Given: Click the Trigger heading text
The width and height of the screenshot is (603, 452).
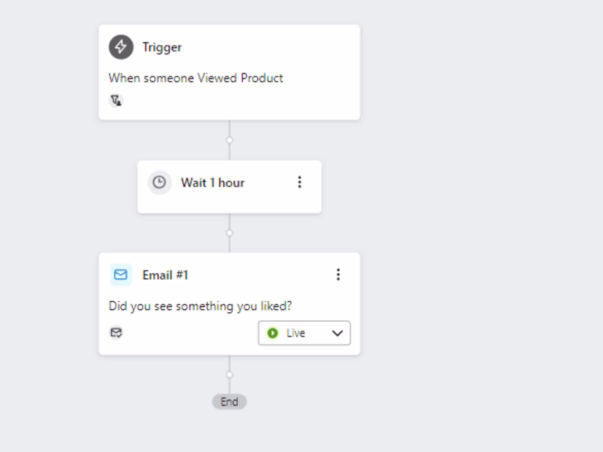Looking at the screenshot, I should click(162, 47).
